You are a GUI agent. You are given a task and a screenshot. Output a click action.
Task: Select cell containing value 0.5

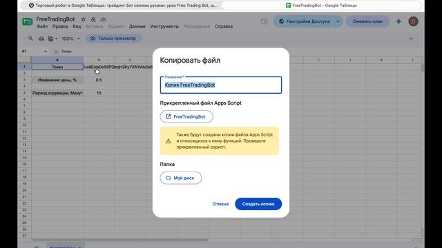point(99,80)
